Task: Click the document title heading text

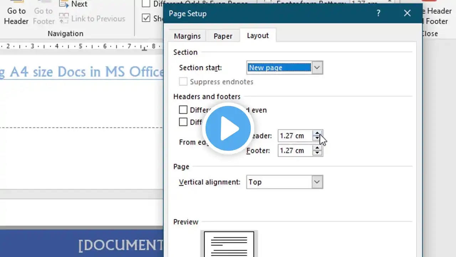Action: tap(81, 72)
